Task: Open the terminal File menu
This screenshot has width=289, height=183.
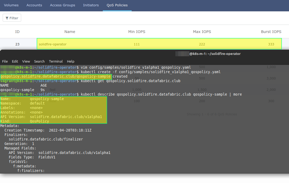Action: tap(5, 61)
